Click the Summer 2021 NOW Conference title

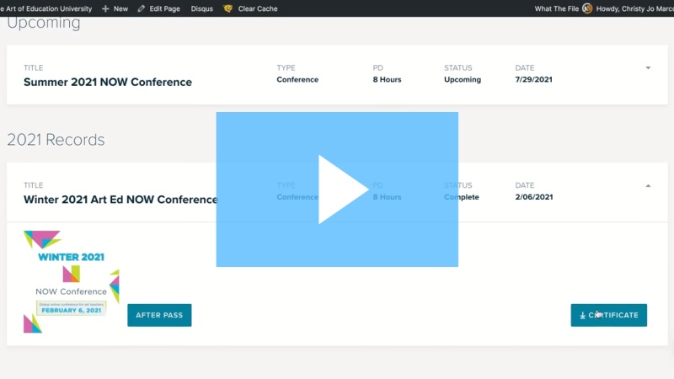coord(108,82)
